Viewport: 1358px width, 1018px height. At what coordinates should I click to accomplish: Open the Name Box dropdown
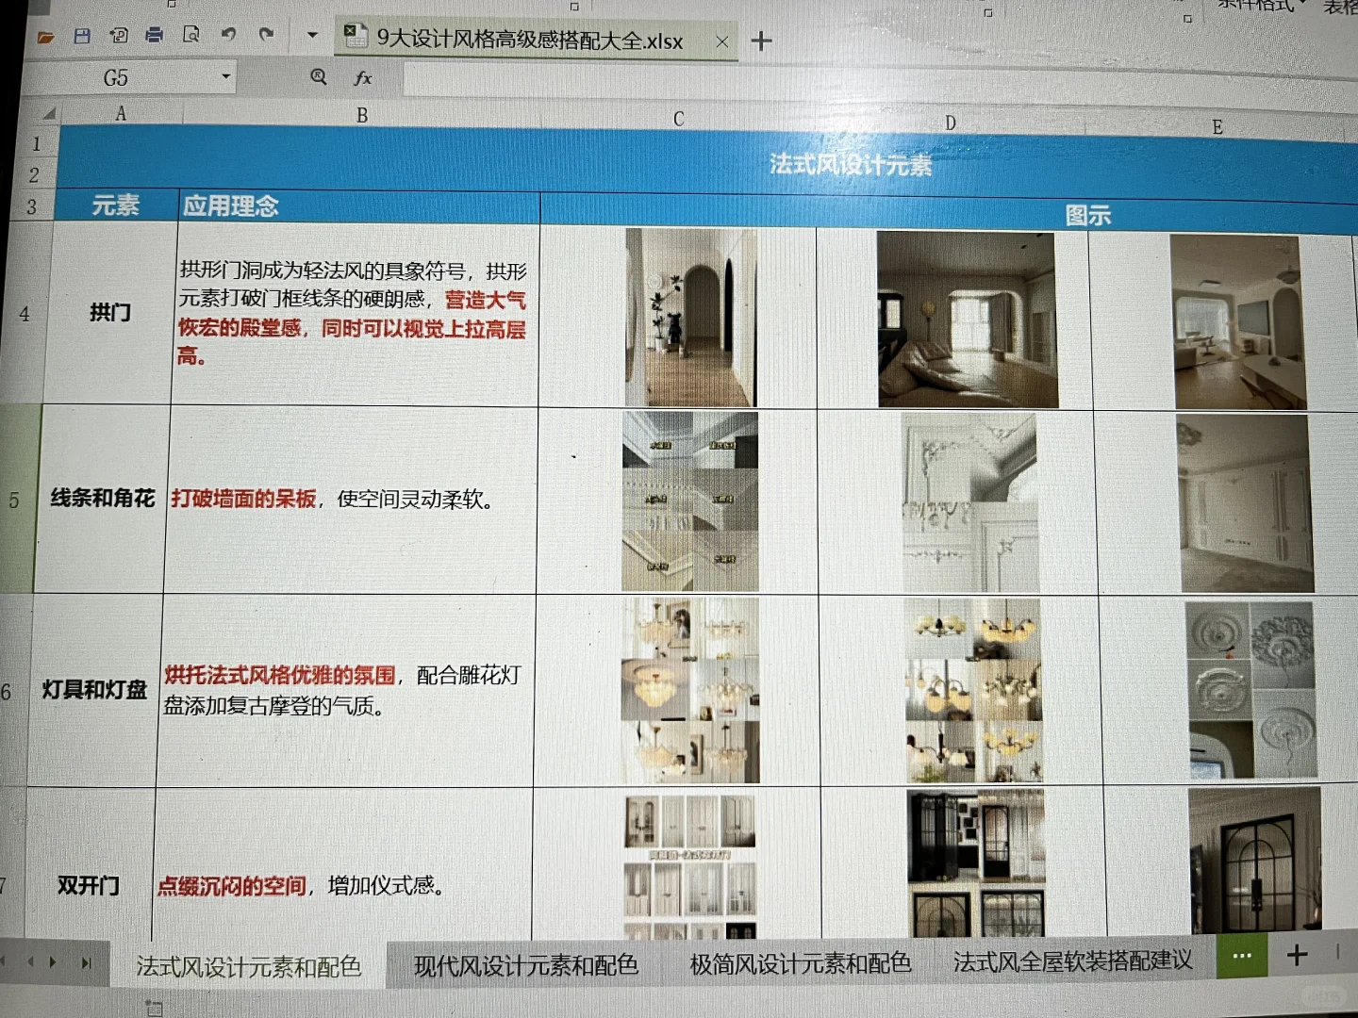tap(224, 77)
